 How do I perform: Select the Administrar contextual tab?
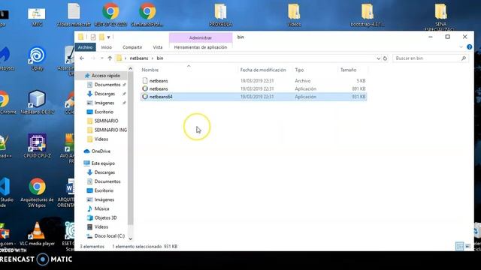[x=201, y=37]
